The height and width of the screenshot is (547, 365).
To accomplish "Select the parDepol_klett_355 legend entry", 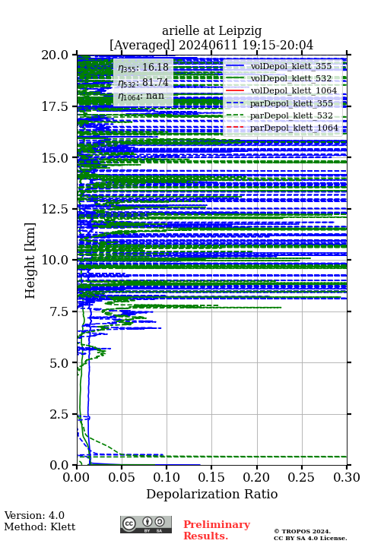I will click(283, 103).
